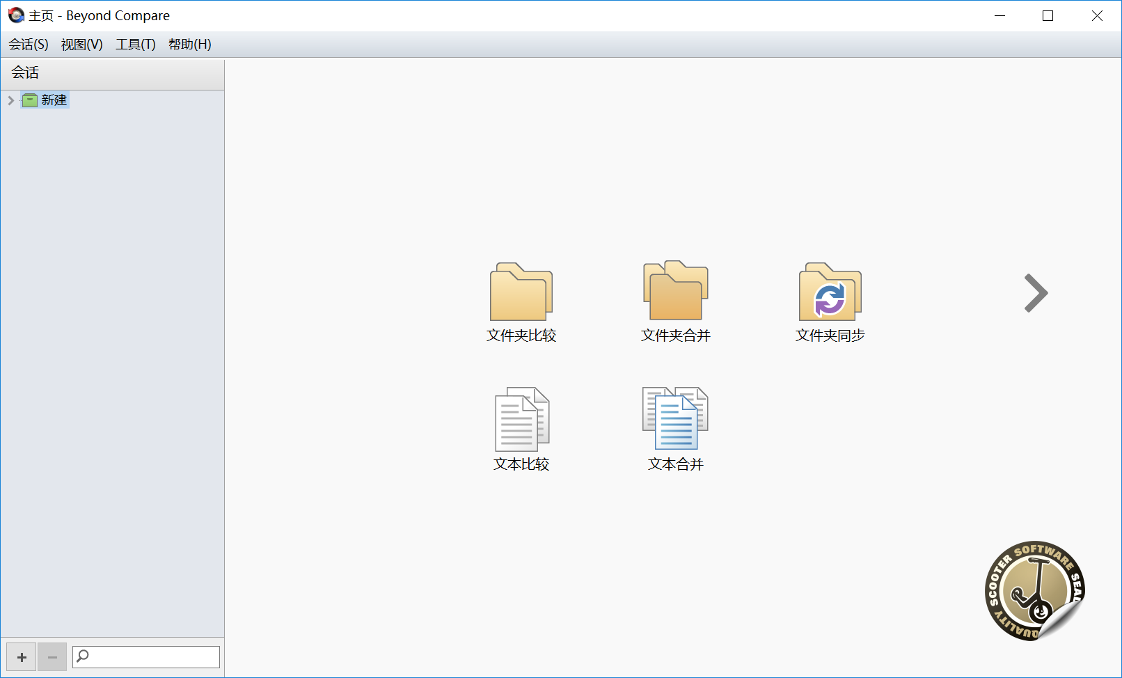Click the Scooter Software seal logo
This screenshot has height=678, width=1122.
click(x=1035, y=590)
